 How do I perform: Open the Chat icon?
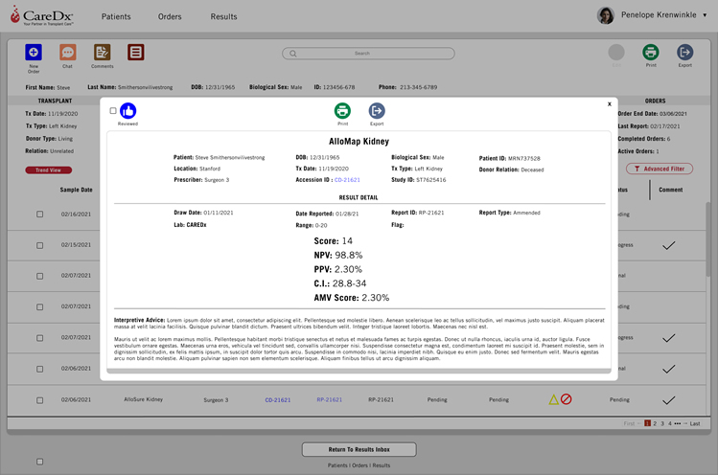pyautogui.click(x=68, y=52)
